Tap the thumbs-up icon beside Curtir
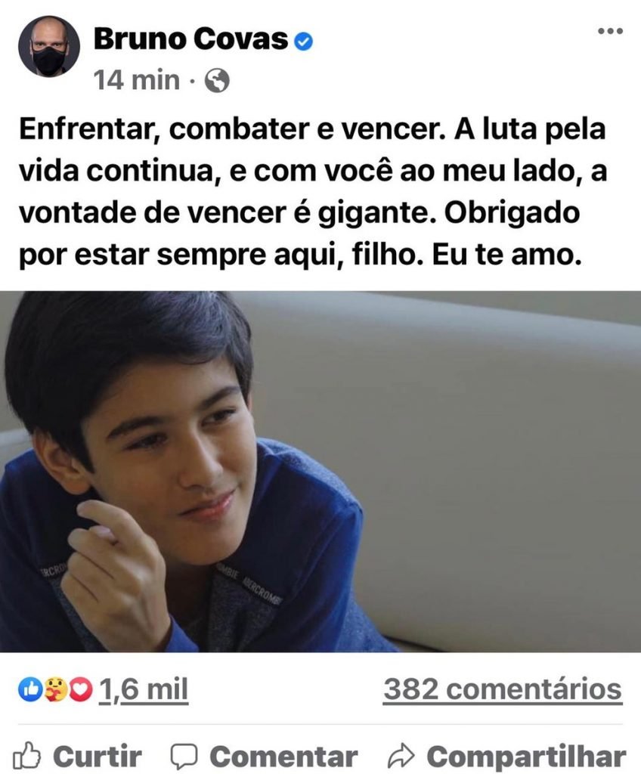Viewport: 641px width, 774px height. coord(26,756)
